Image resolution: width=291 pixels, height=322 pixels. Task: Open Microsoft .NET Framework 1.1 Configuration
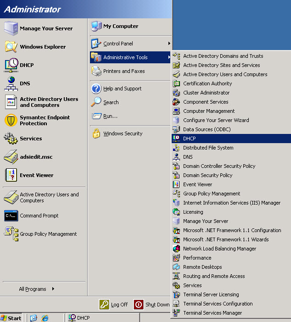pyautogui.click(x=231, y=230)
